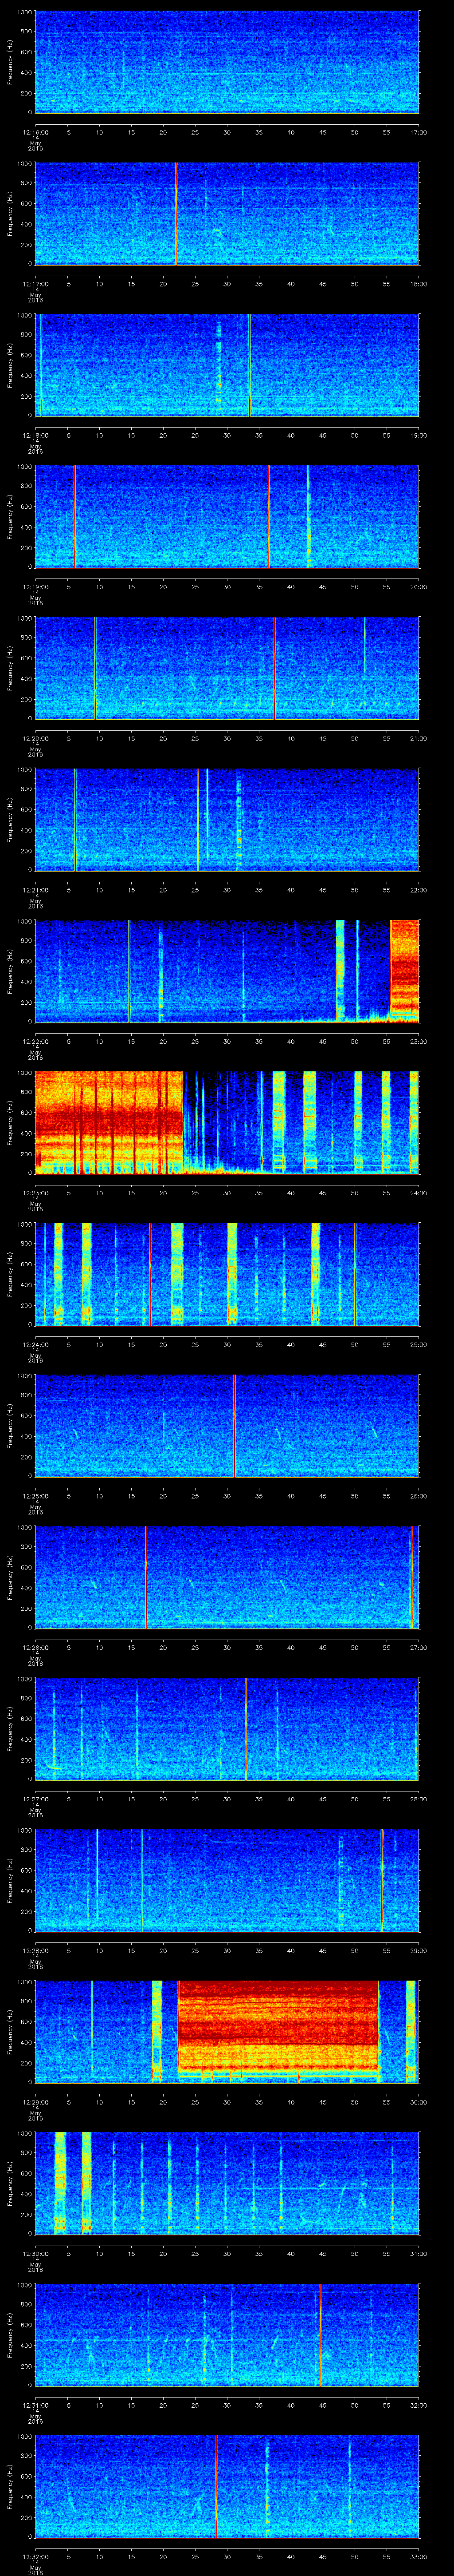Click the 24:00 end time label

(x=418, y=1193)
